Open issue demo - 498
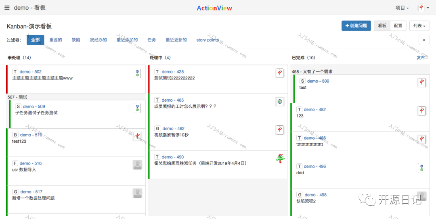436x219 pixels. [316, 195]
